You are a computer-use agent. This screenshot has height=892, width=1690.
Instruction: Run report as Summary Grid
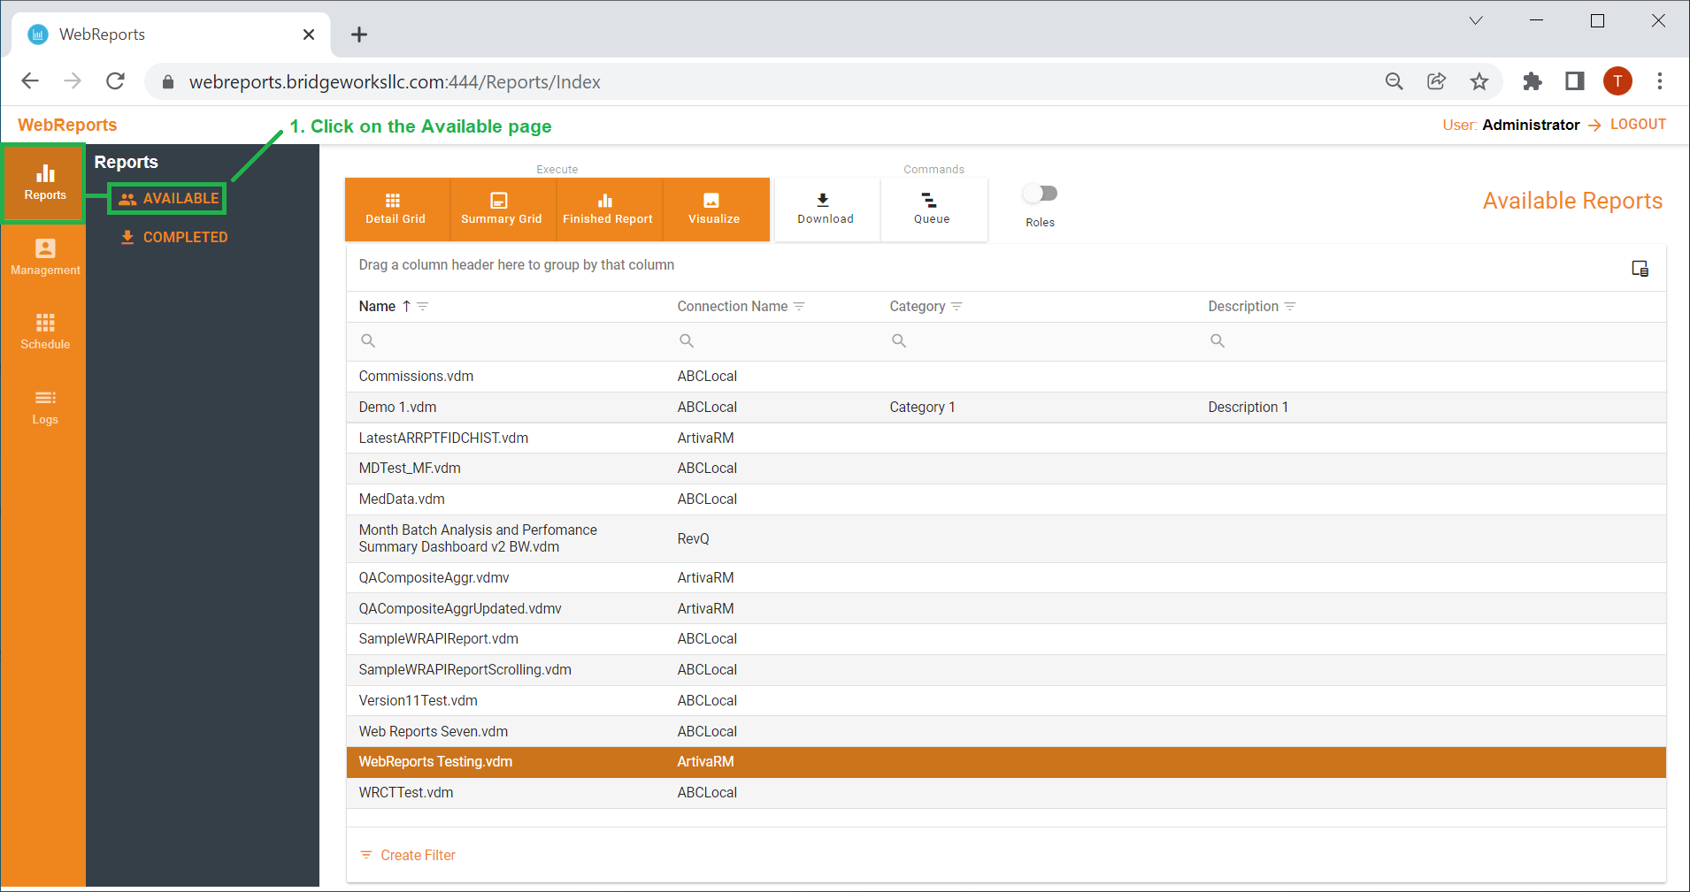click(x=502, y=209)
